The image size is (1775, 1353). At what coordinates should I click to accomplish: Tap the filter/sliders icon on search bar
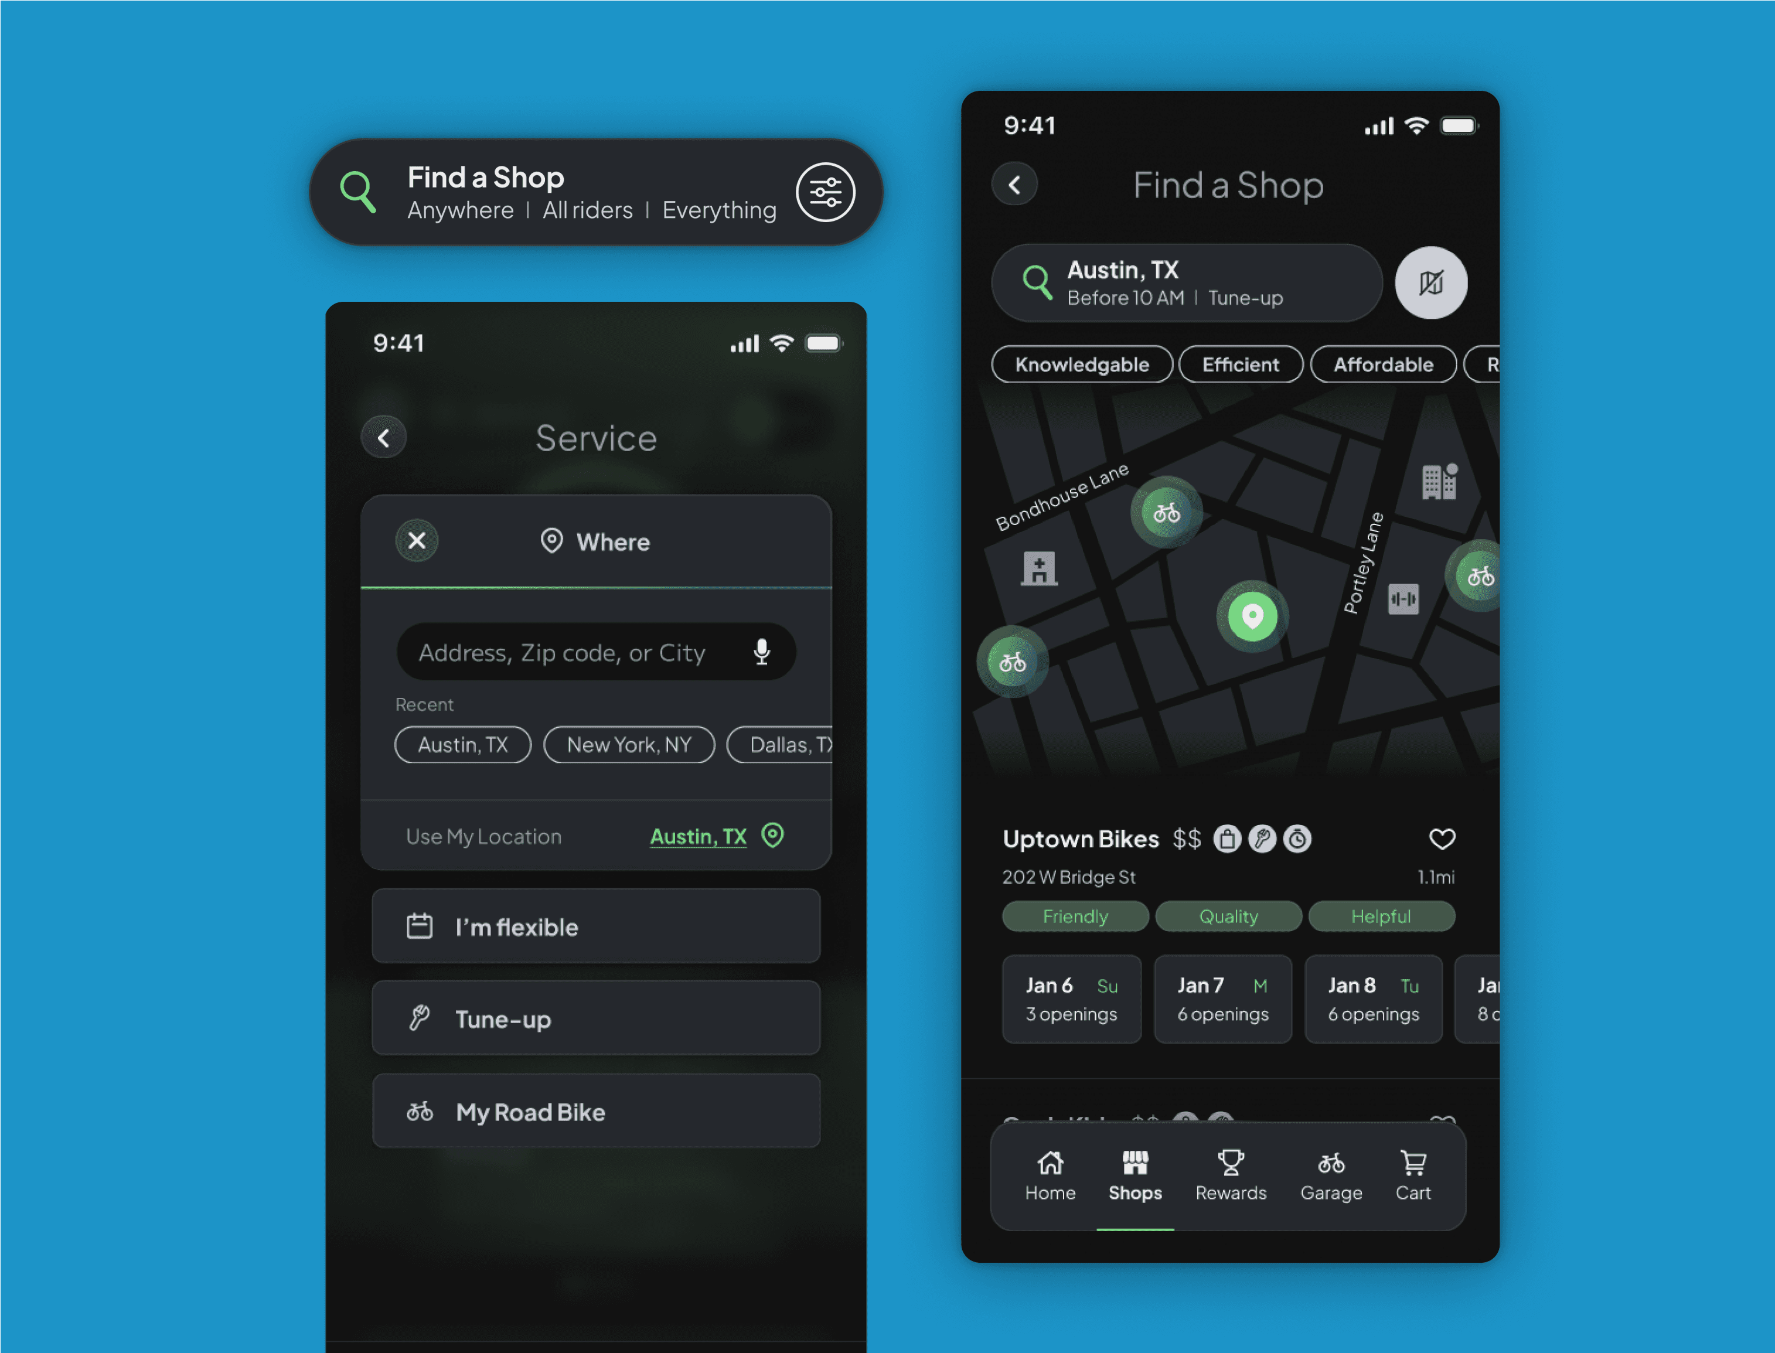pos(825,192)
